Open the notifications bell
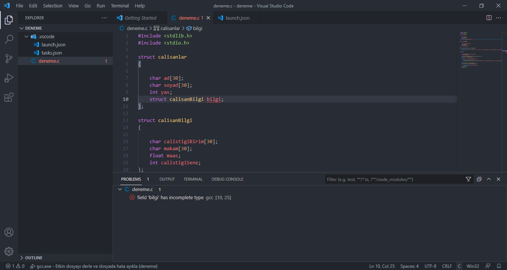507x270 pixels. point(499,266)
